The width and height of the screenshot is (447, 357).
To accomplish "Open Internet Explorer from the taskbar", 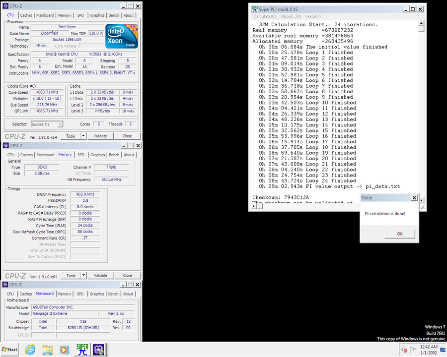I will click(x=30, y=349).
